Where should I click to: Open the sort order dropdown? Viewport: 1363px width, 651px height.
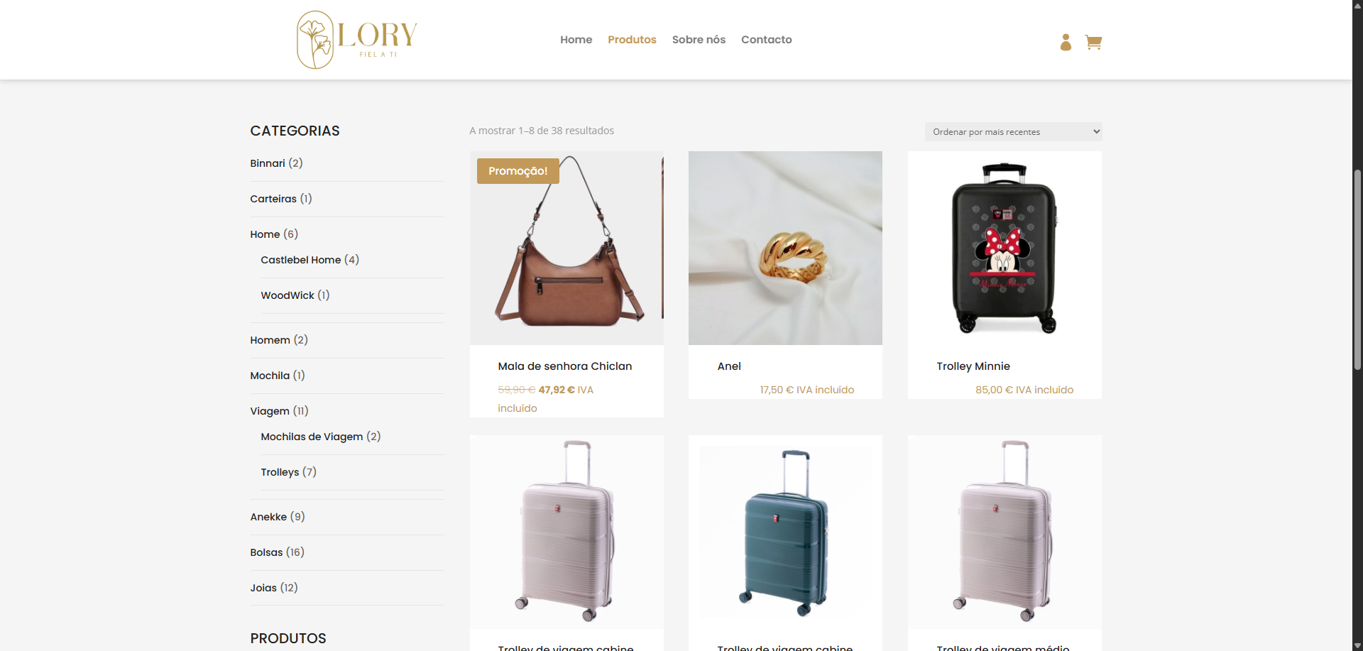1013,131
